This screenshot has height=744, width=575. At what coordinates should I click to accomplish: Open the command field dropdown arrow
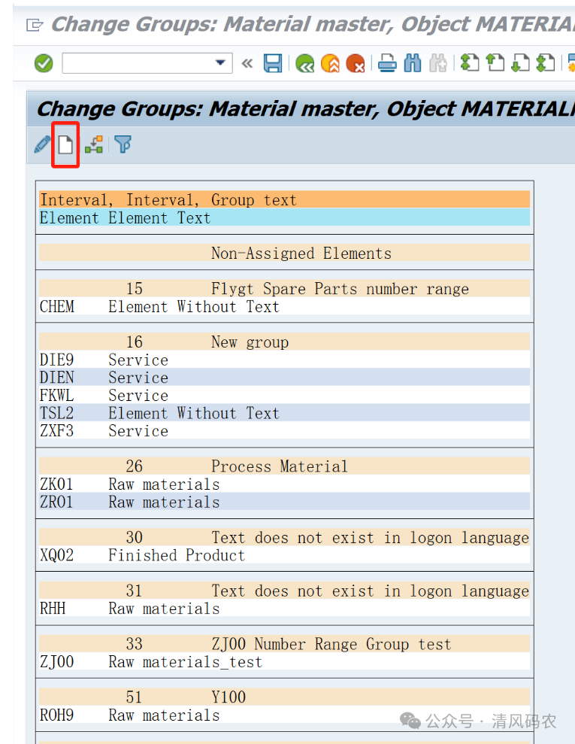pyautogui.click(x=220, y=63)
